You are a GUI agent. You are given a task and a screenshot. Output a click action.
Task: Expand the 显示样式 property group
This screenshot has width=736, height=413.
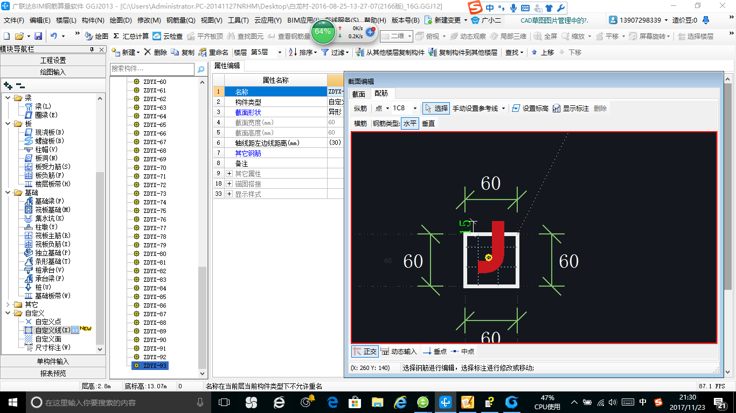(229, 194)
